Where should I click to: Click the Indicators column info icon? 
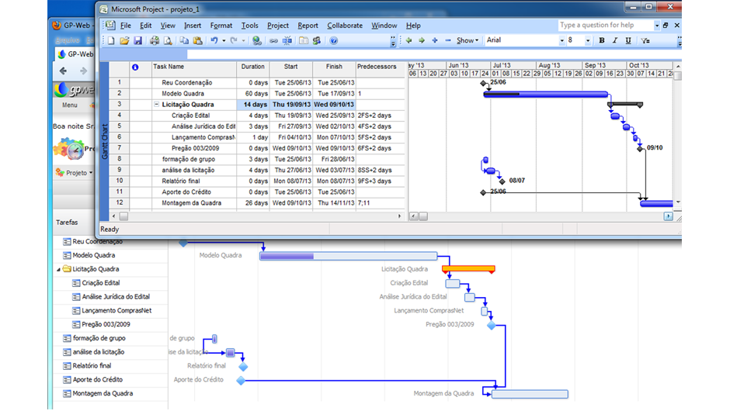pos(135,67)
